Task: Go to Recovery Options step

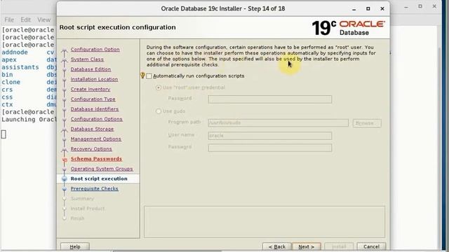Action: [91, 149]
